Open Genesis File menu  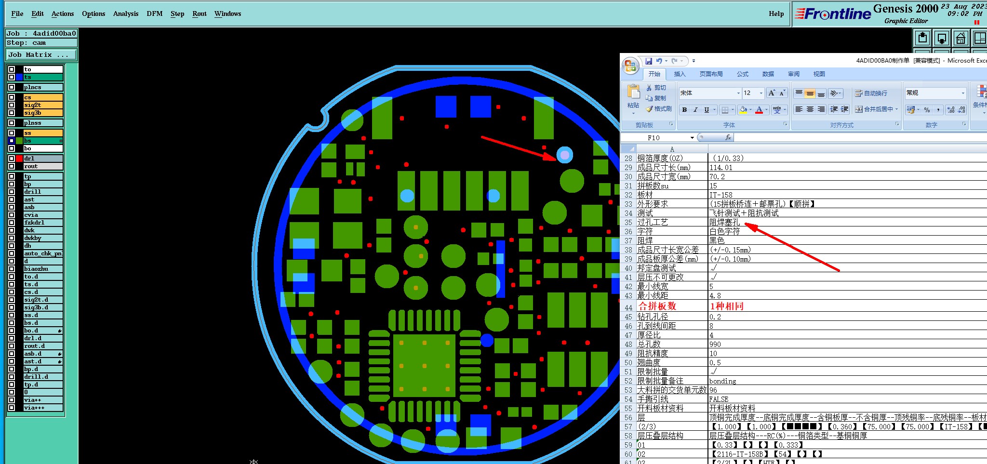pyautogui.click(x=17, y=13)
